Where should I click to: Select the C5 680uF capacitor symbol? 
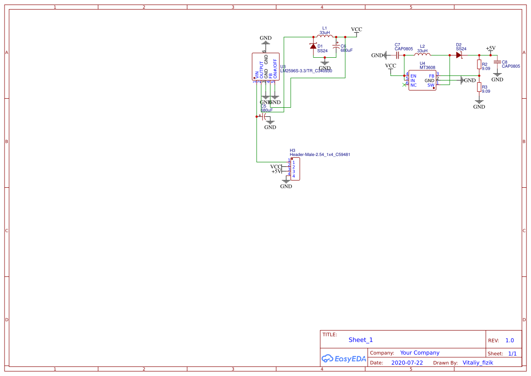263,116
